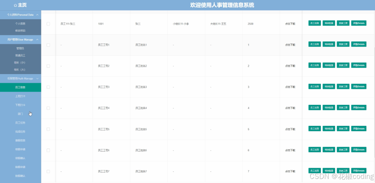Open 个人信息 in the sidebar
The height and width of the screenshot is (183, 375).
point(20,24)
